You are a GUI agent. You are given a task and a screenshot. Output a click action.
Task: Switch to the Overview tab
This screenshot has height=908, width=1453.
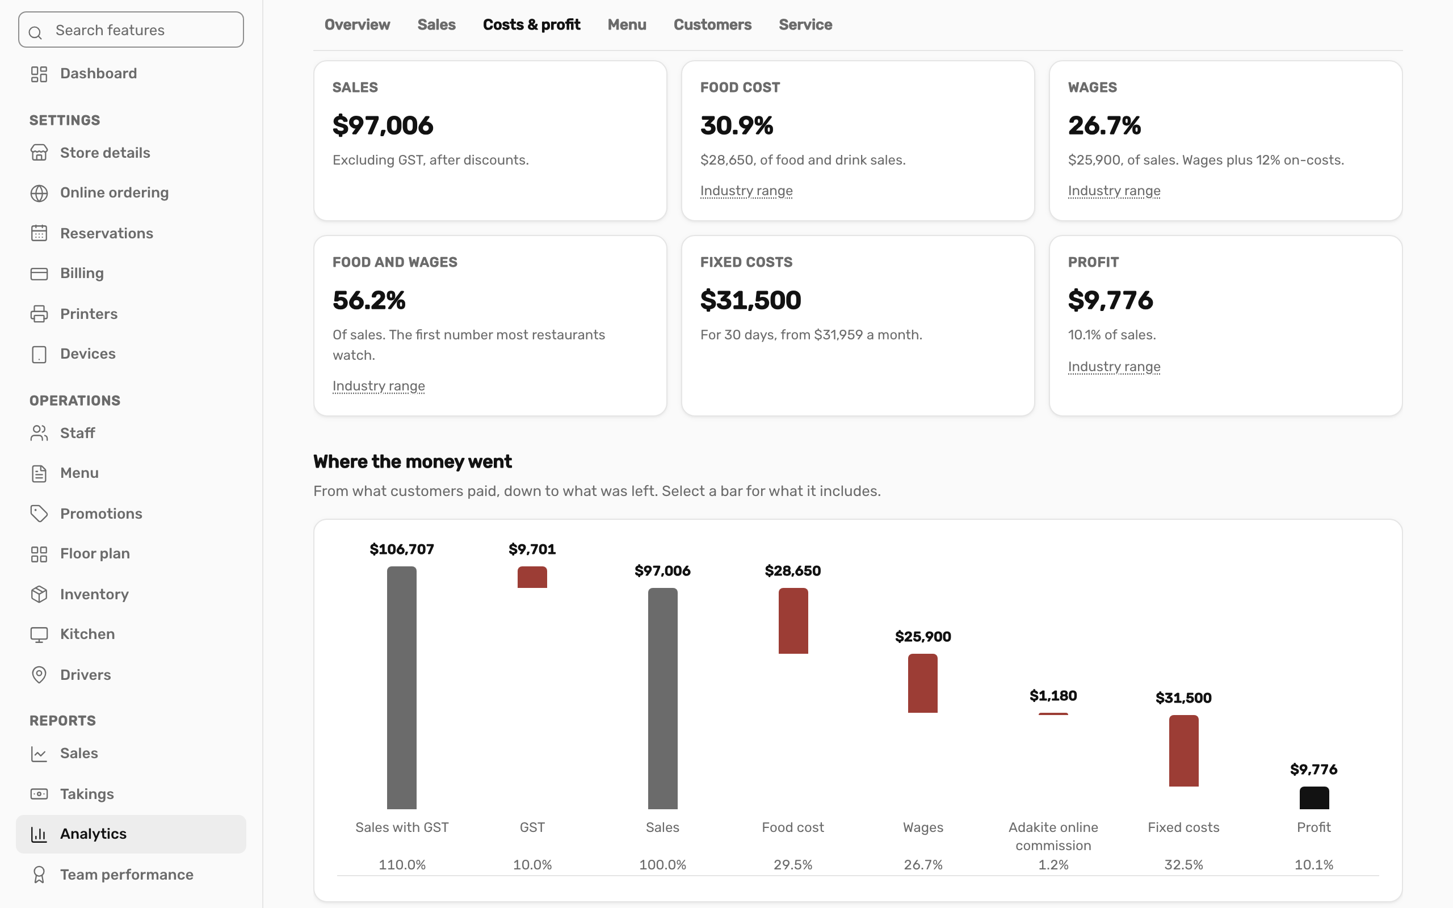(357, 24)
